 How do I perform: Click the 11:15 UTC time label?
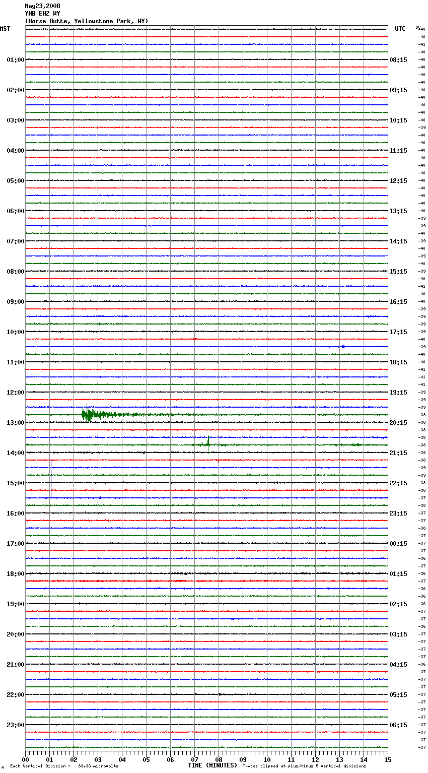point(398,151)
